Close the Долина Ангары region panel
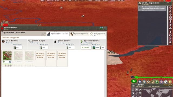Viewport: 173px width, 97px height. (105, 28)
